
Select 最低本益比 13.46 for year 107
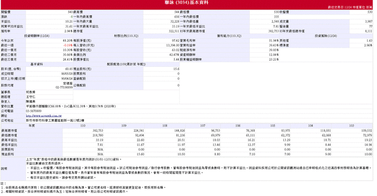216,145
